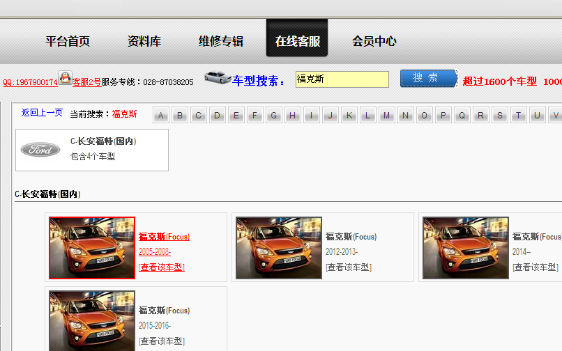Click the 2014-- year text
This screenshot has width=562, height=351.
pyautogui.click(x=522, y=252)
